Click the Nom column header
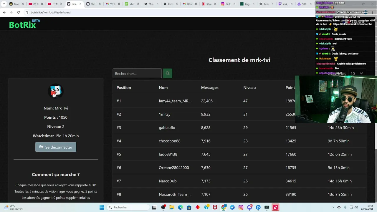Screen dimensions: 377x212 (x=163, y=87)
